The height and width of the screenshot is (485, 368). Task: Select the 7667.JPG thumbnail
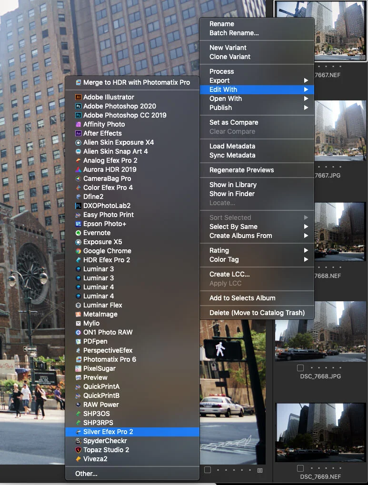[x=340, y=130]
